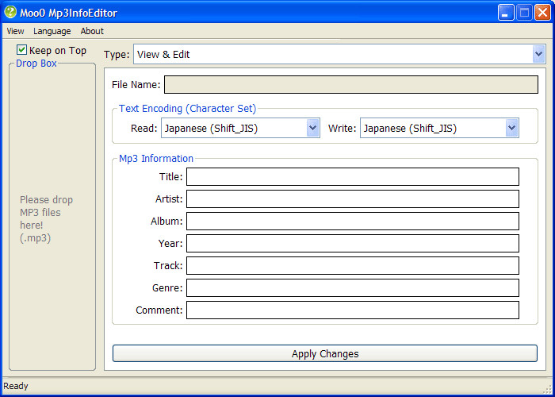Click the Ready status bar text
The width and height of the screenshot is (555, 397).
[16, 386]
